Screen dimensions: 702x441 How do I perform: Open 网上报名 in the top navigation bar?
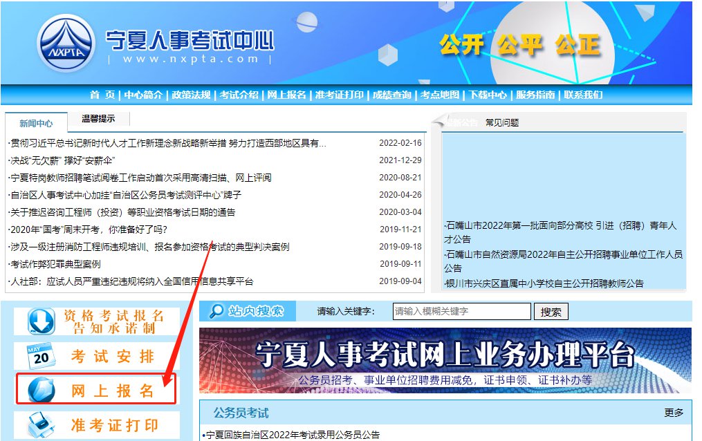coord(286,95)
